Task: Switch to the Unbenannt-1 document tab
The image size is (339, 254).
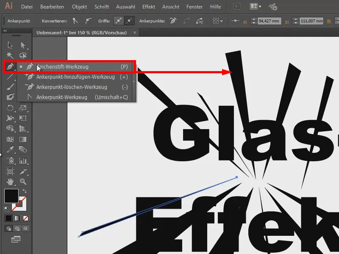Action: pos(81,33)
